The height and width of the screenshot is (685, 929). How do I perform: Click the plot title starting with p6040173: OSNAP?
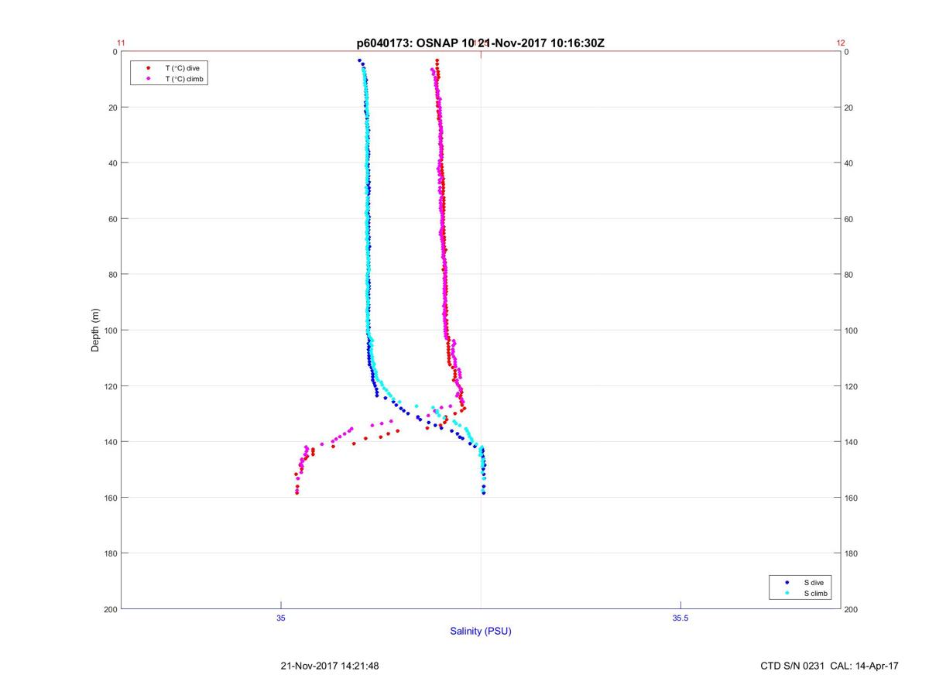[480, 43]
